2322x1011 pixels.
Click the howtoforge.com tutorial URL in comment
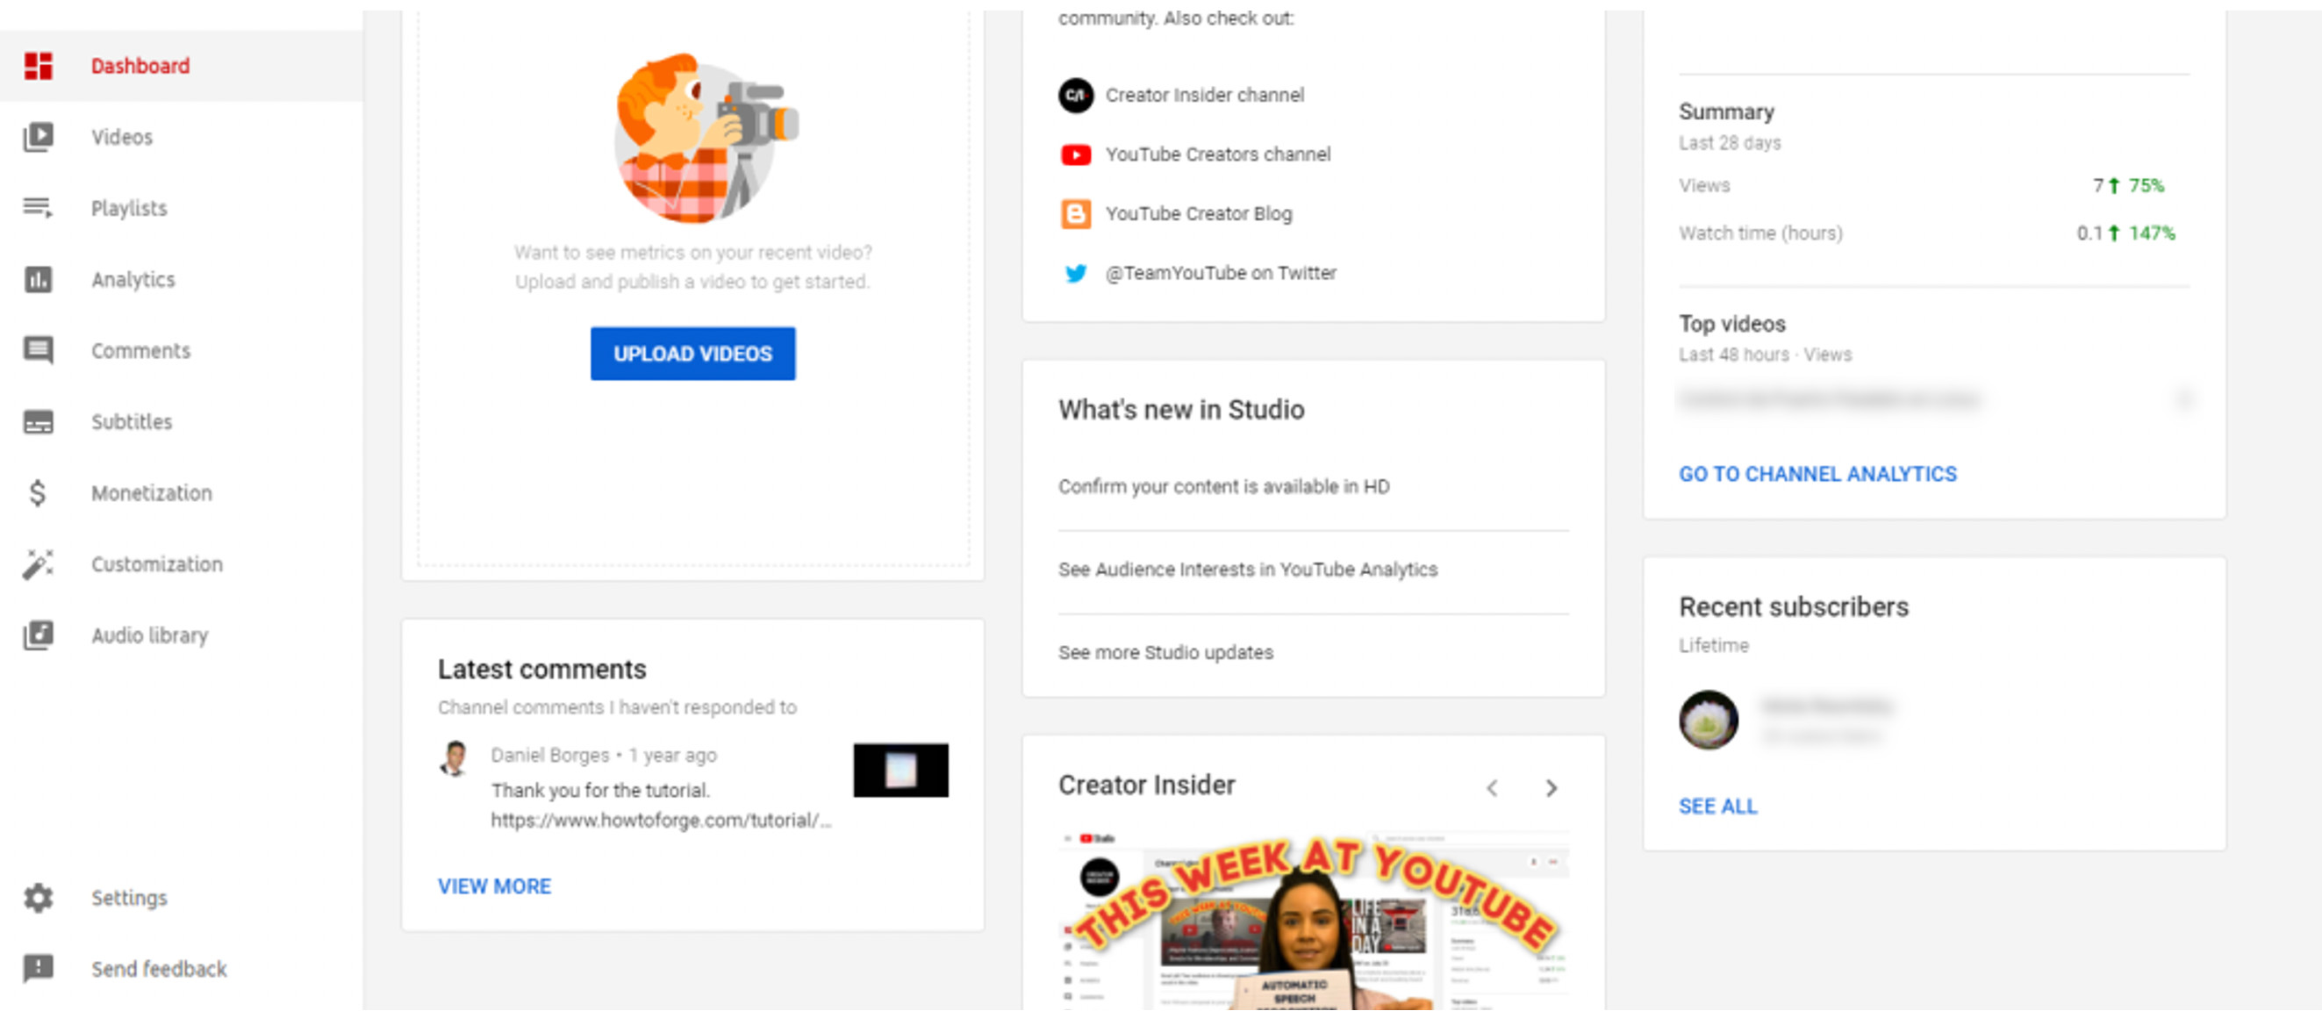coord(661,821)
